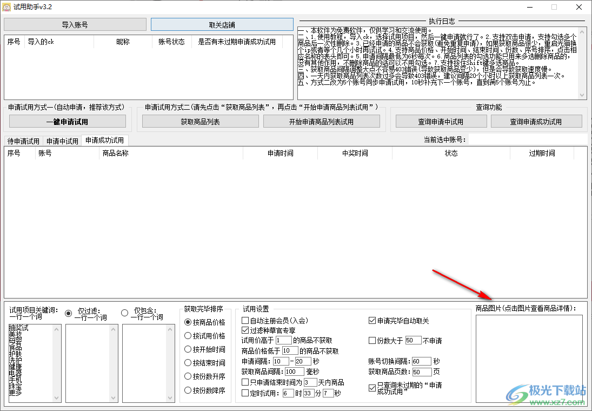Click the 定时试用 second field
Image resolution: width=592 pixels, height=411 pixels.
point(328,393)
